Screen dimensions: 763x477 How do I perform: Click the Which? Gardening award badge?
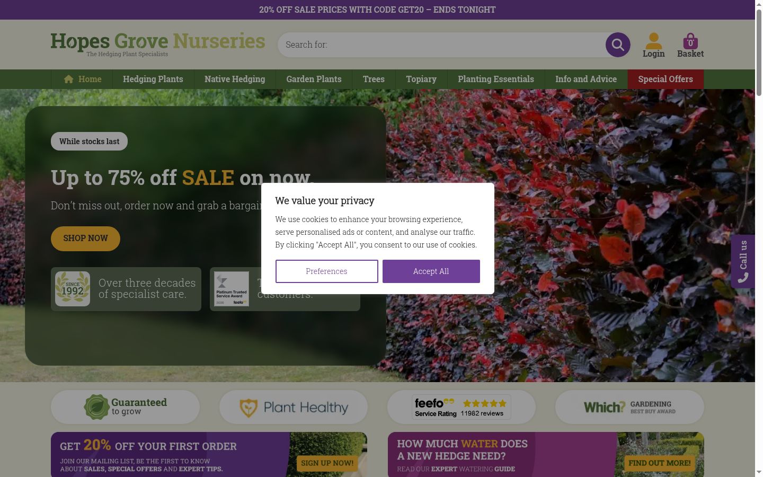(x=629, y=407)
